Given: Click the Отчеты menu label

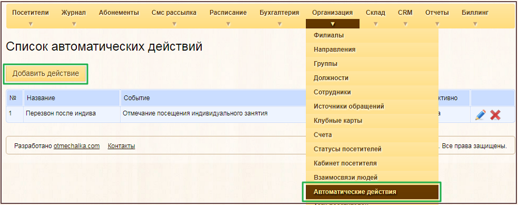Looking at the screenshot, I should [x=437, y=13].
